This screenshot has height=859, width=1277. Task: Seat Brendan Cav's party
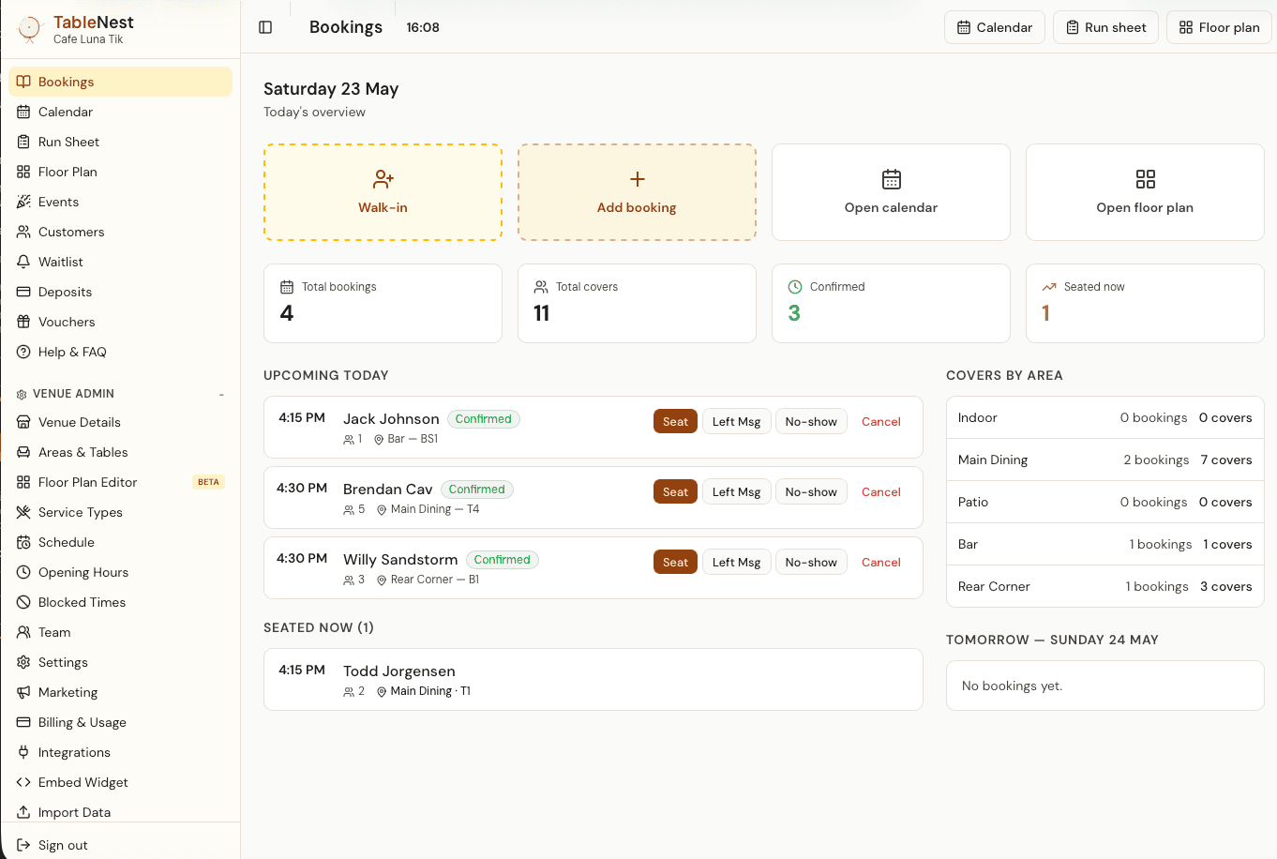coord(675,491)
